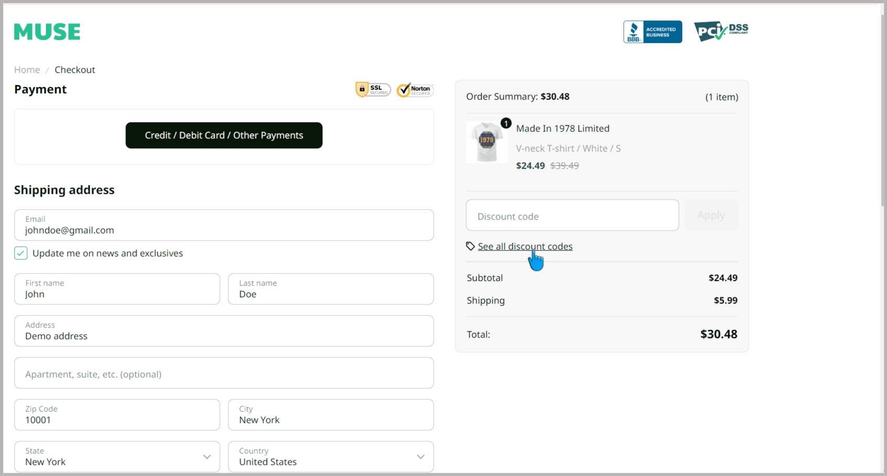Open See all discount codes link

(x=525, y=246)
